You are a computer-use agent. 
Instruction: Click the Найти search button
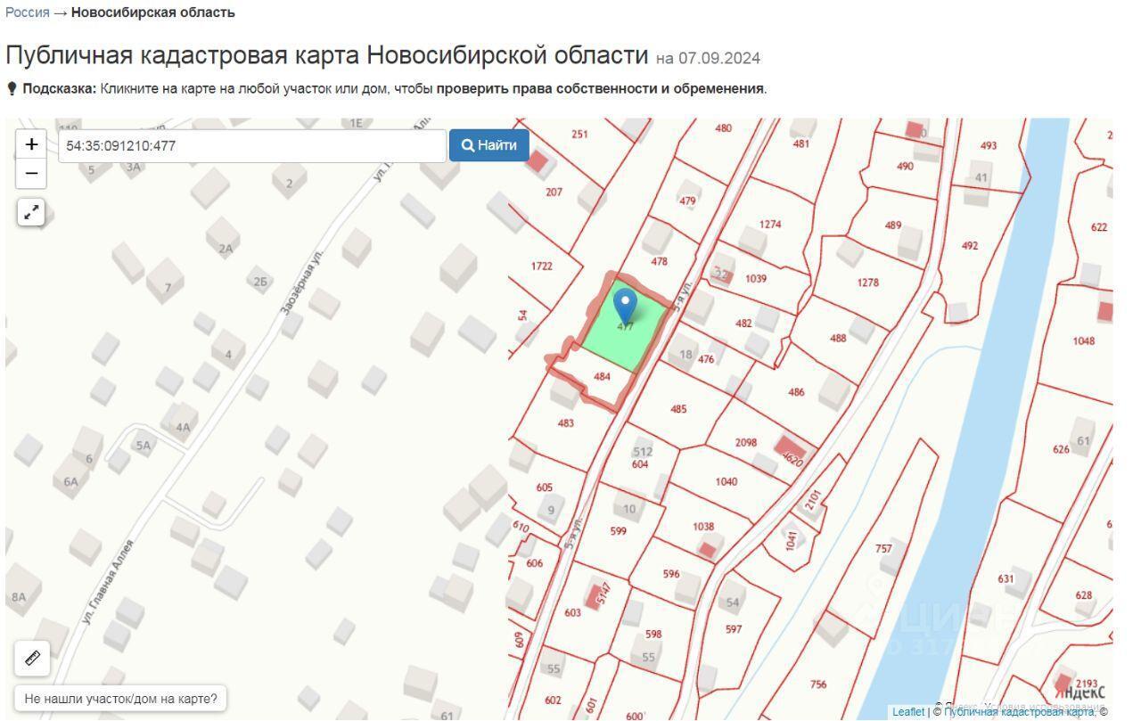(x=489, y=145)
